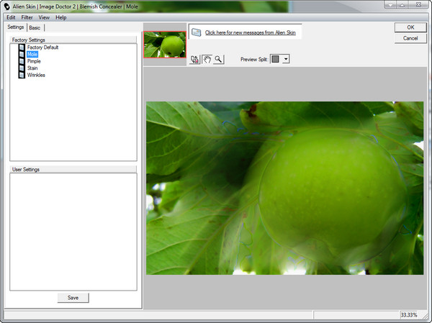This screenshot has width=432, height=323.
Task: Select the magnifier zoom tool
Action: click(x=218, y=59)
